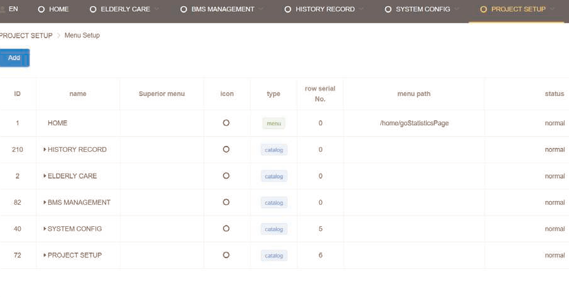Click the green menu type tag
The image size is (569, 297).
click(x=274, y=123)
